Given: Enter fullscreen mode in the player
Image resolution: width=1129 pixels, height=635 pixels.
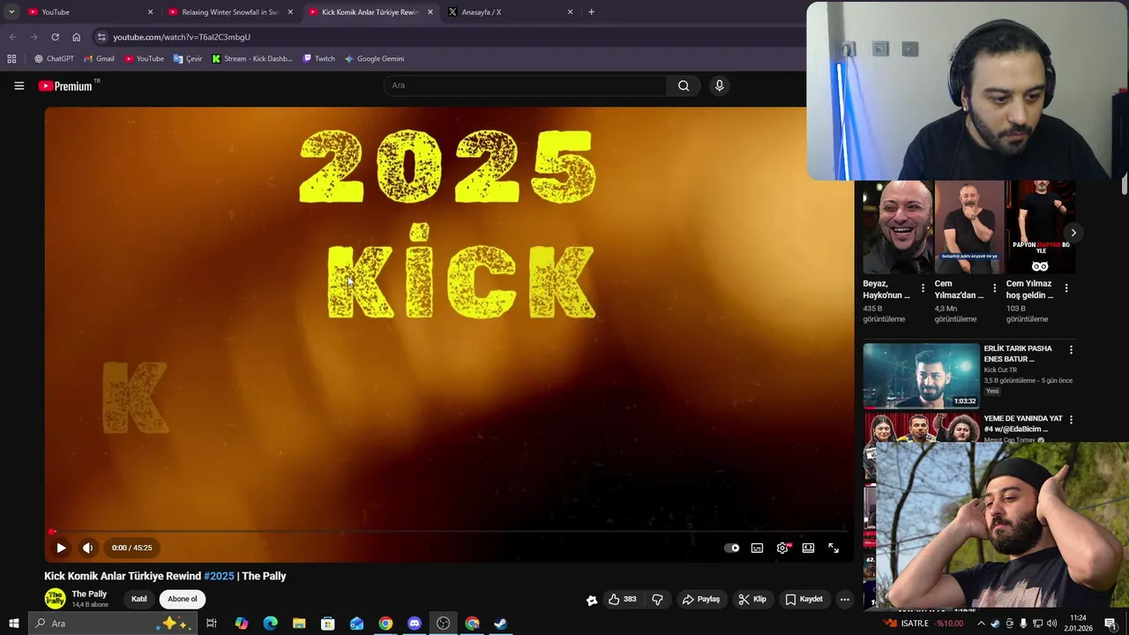Looking at the screenshot, I should [834, 548].
